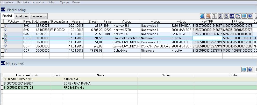
Task: Select the PROBANKA-MA account row
Action: click(x=128, y=88)
